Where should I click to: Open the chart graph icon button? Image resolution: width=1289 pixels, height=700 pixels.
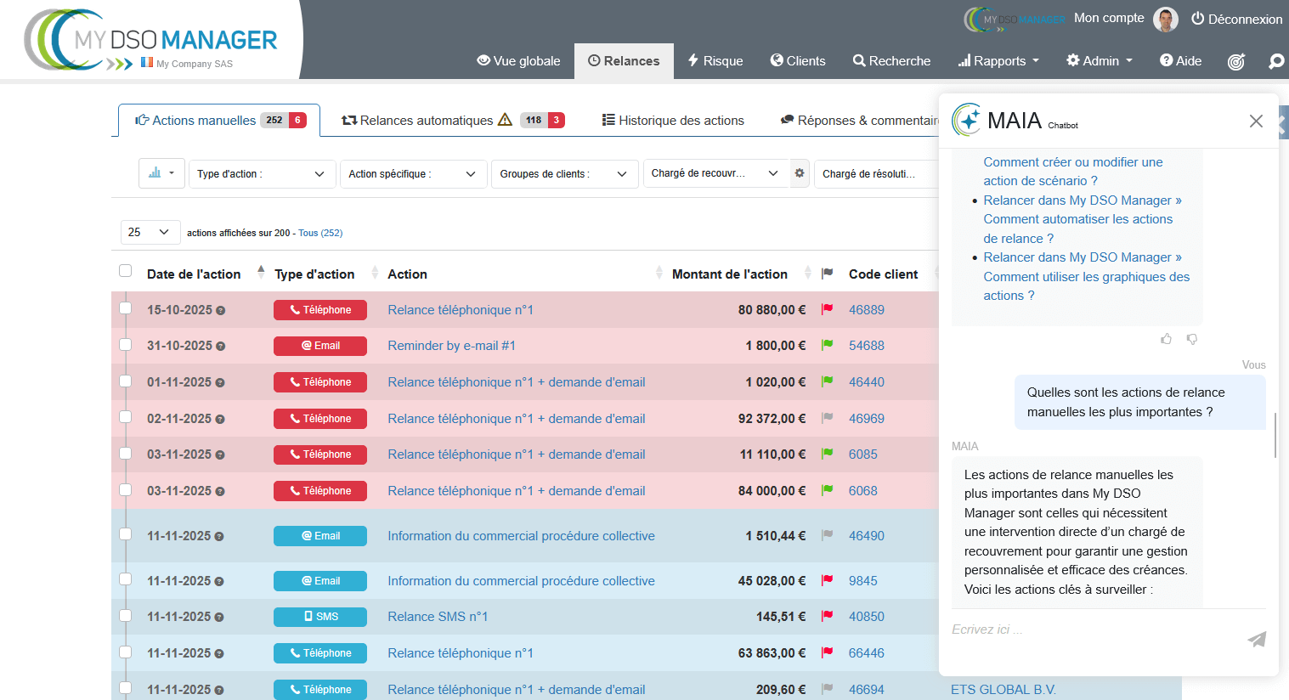pyautogui.click(x=161, y=173)
